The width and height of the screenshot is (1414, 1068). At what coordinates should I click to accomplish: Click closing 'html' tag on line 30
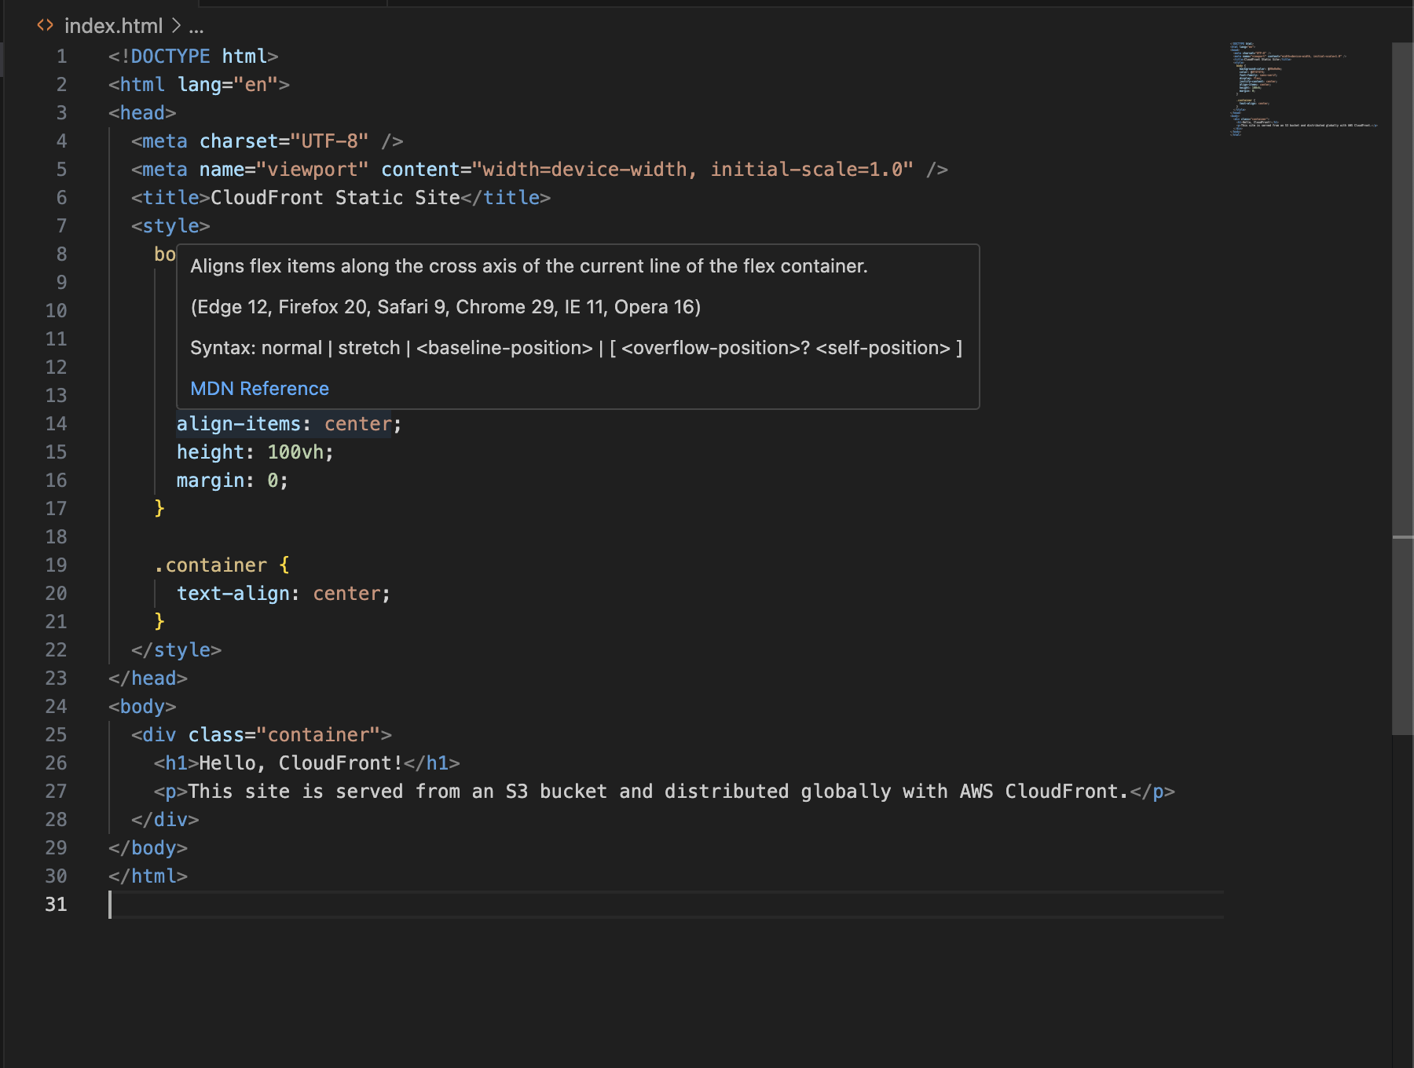pyautogui.click(x=148, y=876)
